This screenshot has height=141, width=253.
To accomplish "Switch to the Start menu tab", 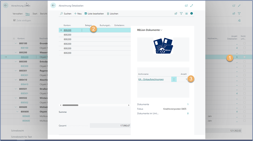I will click(35, 14).
